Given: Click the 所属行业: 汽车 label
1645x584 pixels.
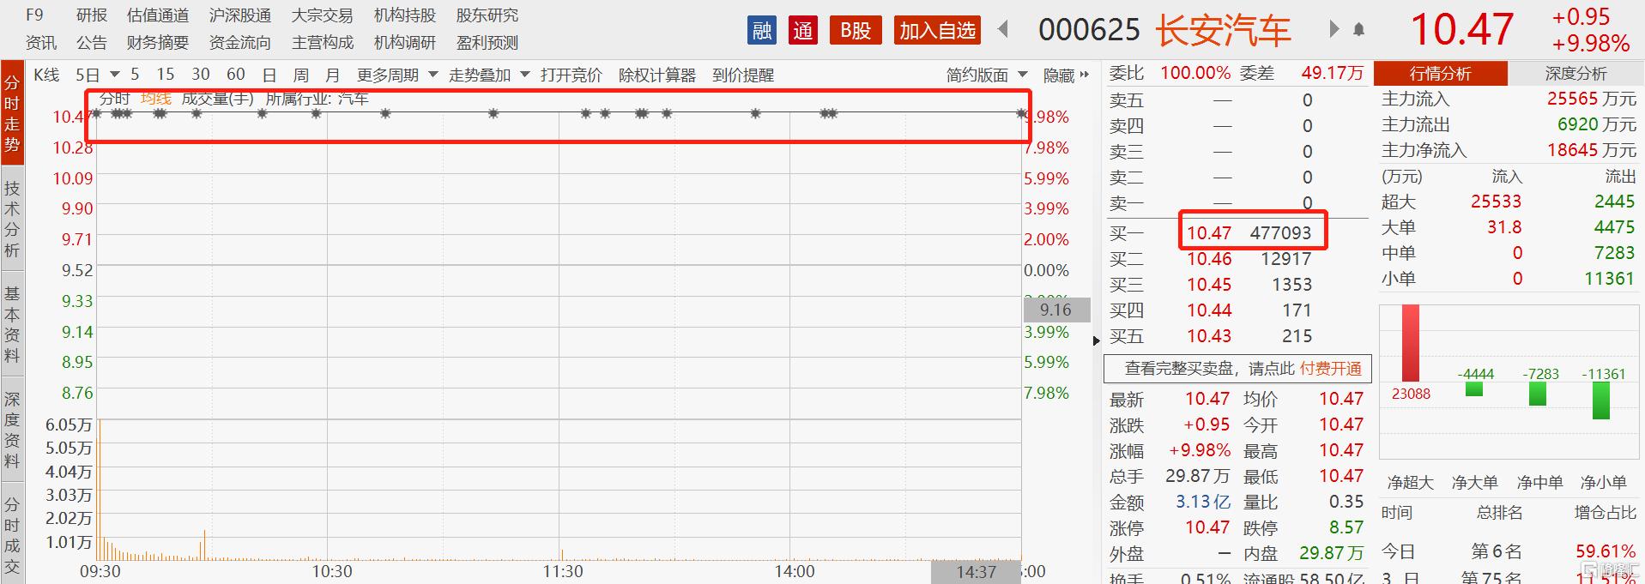Looking at the screenshot, I should click(317, 99).
